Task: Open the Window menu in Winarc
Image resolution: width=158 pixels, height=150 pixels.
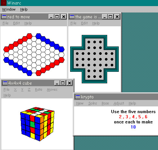Action: point(9,9)
